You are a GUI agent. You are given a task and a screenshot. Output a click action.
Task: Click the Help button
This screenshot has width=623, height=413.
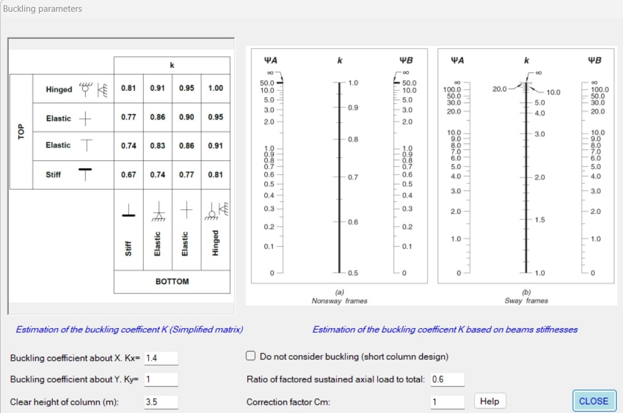point(490,401)
